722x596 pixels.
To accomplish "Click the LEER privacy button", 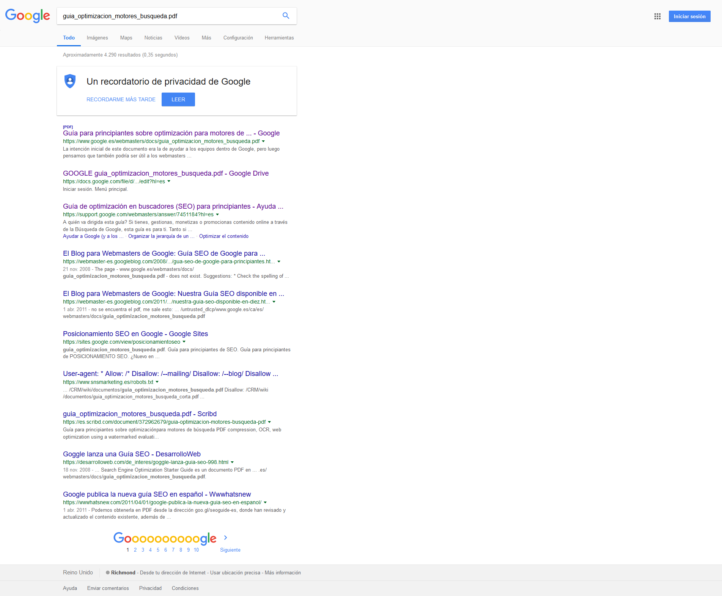I will point(178,99).
